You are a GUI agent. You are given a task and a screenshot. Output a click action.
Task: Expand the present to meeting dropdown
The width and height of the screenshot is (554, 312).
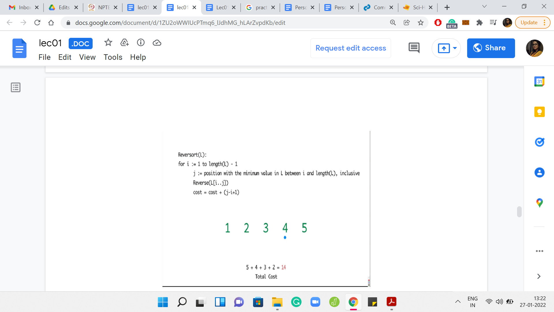pos(455,48)
